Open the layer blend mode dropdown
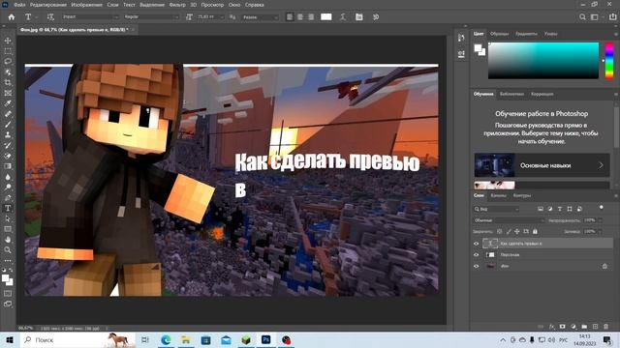The height and width of the screenshot is (348, 620). pyautogui.click(x=509, y=220)
